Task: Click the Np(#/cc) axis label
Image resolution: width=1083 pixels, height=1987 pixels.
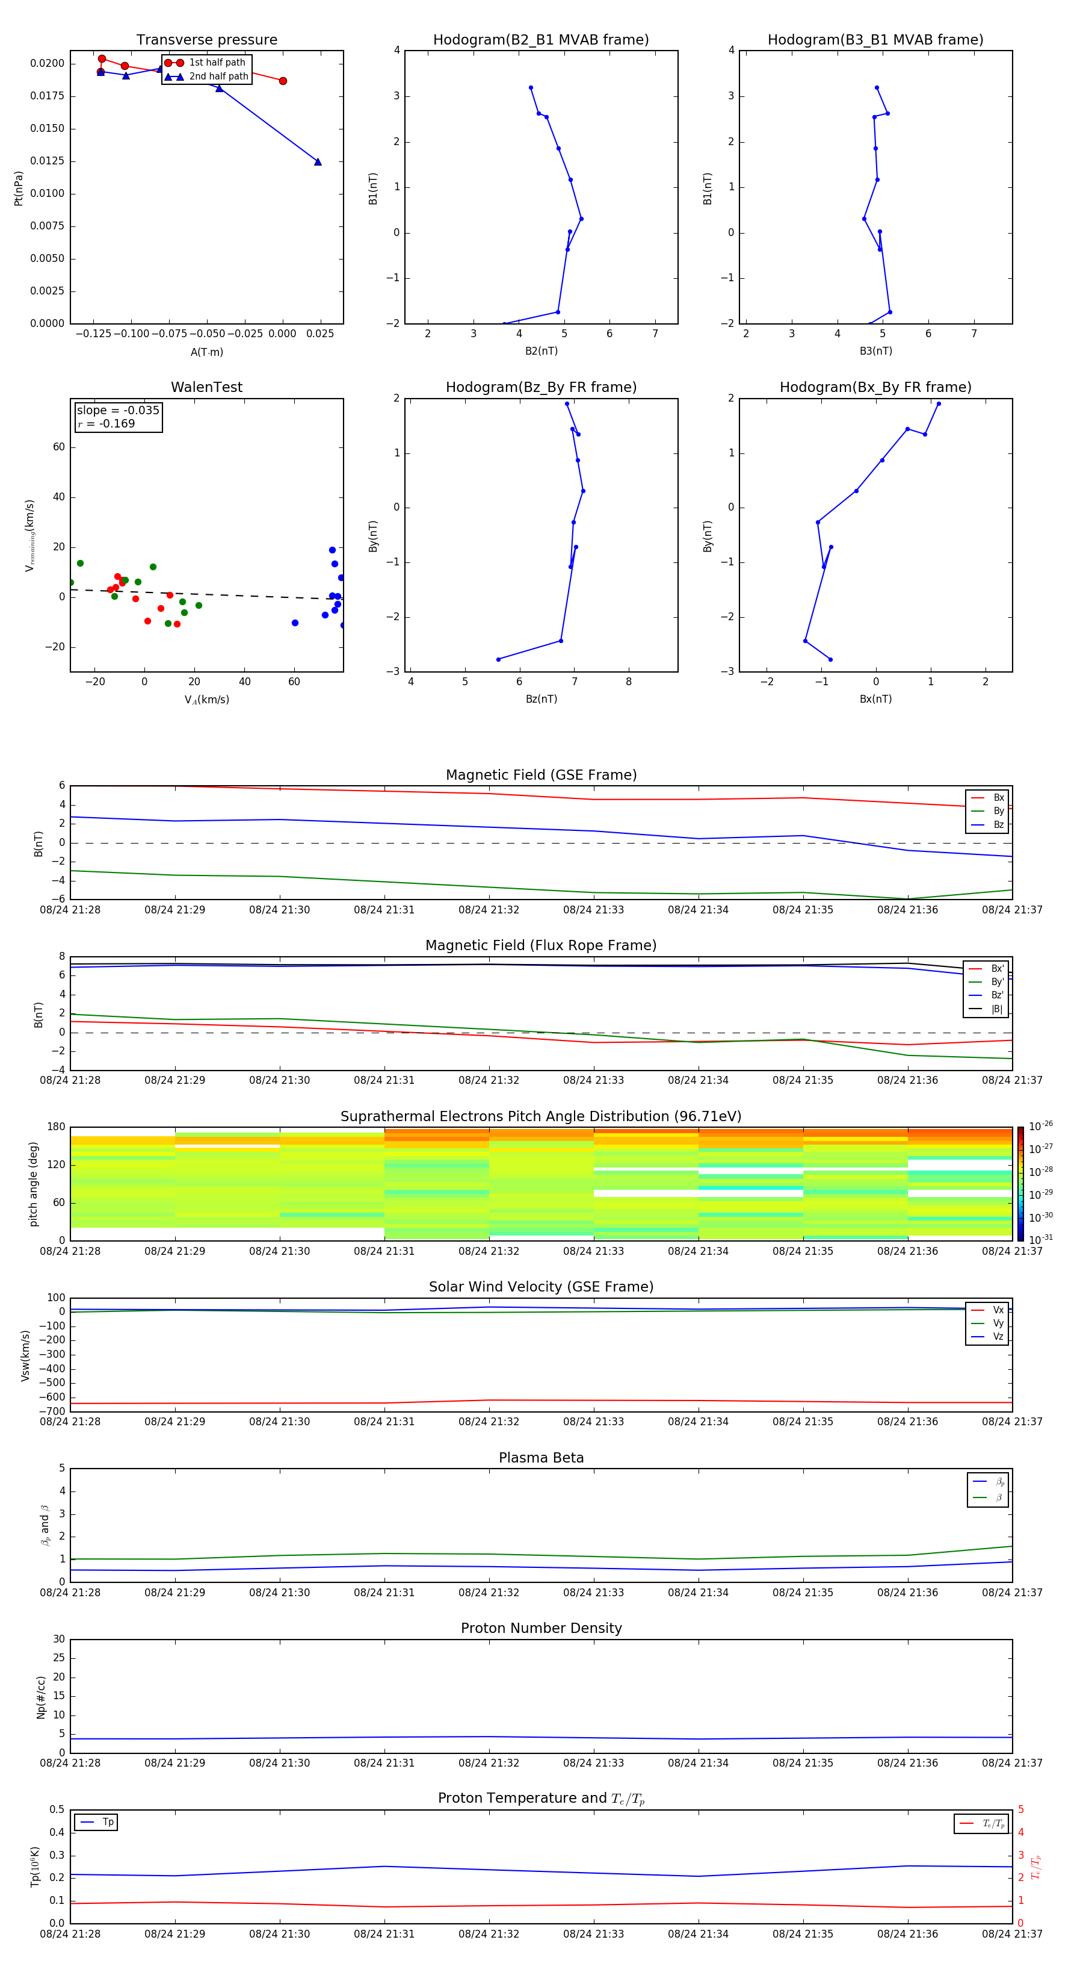Action: tap(41, 1696)
